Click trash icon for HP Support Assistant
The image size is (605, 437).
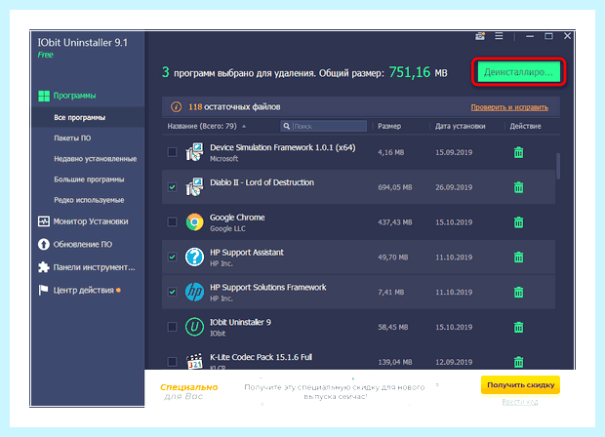[518, 257]
